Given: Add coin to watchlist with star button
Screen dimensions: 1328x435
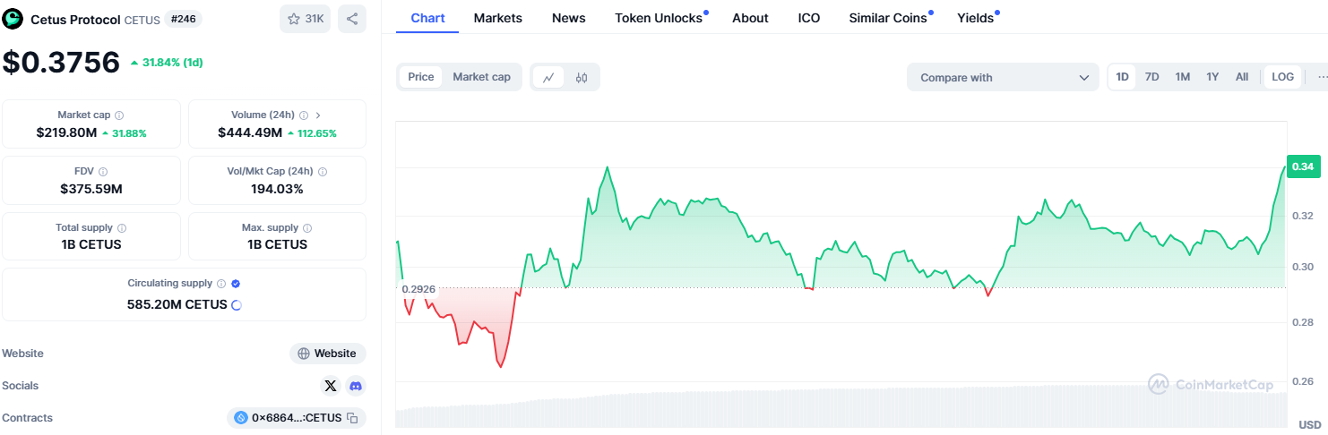Looking at the screenshot, I should tap(306, 19).
